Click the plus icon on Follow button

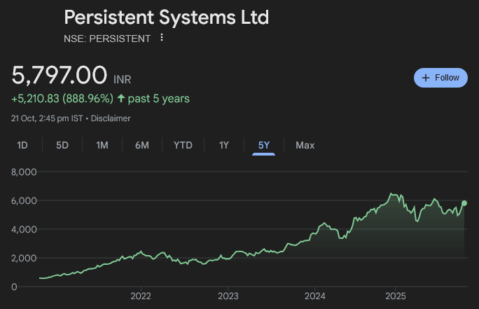[426, 78]
